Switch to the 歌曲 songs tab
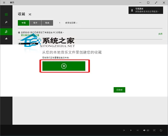 pyautogui.click(x=47, y=23)
